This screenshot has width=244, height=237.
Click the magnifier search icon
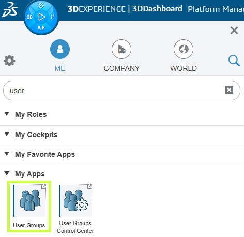[x=234, y=61]
